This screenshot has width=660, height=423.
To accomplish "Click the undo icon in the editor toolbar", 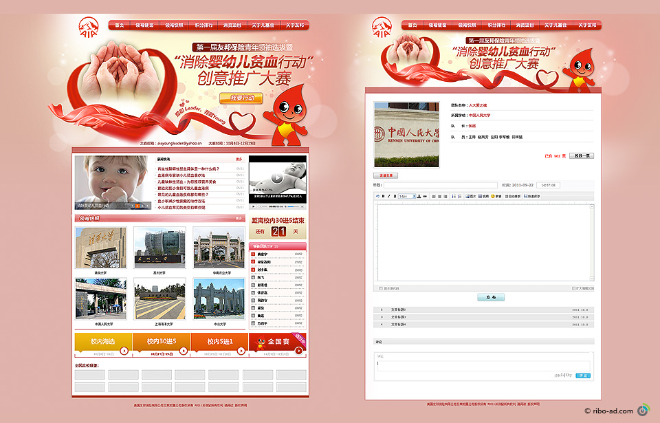I will tap(377, 196).
